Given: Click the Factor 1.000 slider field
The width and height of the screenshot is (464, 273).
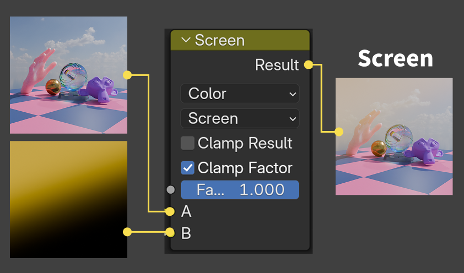Looking at the screenshot, I should pyautogui.click(x=240, y=190).
